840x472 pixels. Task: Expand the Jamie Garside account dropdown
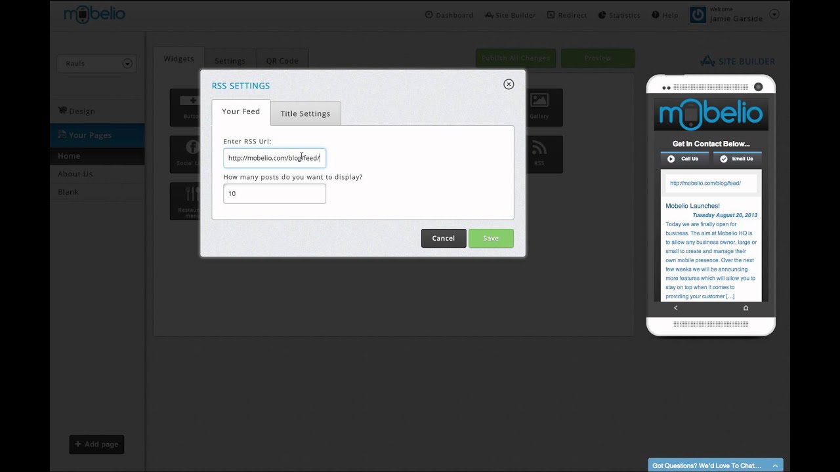774,14
